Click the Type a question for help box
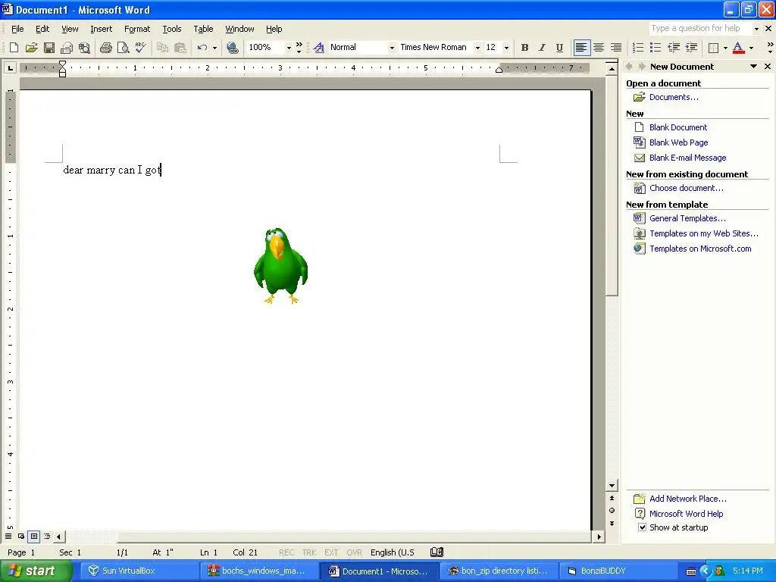 point(699,29)
